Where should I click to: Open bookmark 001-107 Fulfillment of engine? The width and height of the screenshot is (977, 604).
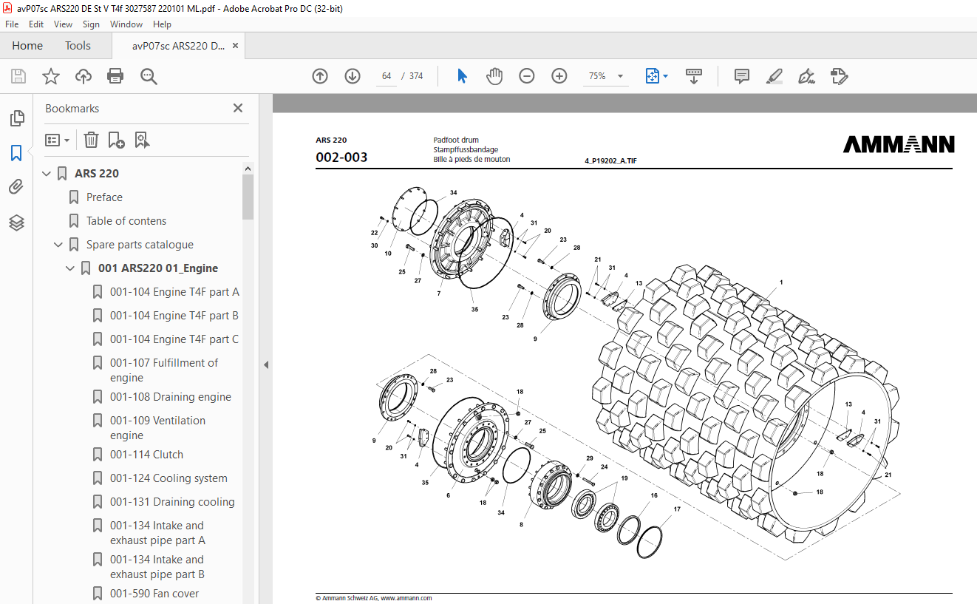(164, 370)
